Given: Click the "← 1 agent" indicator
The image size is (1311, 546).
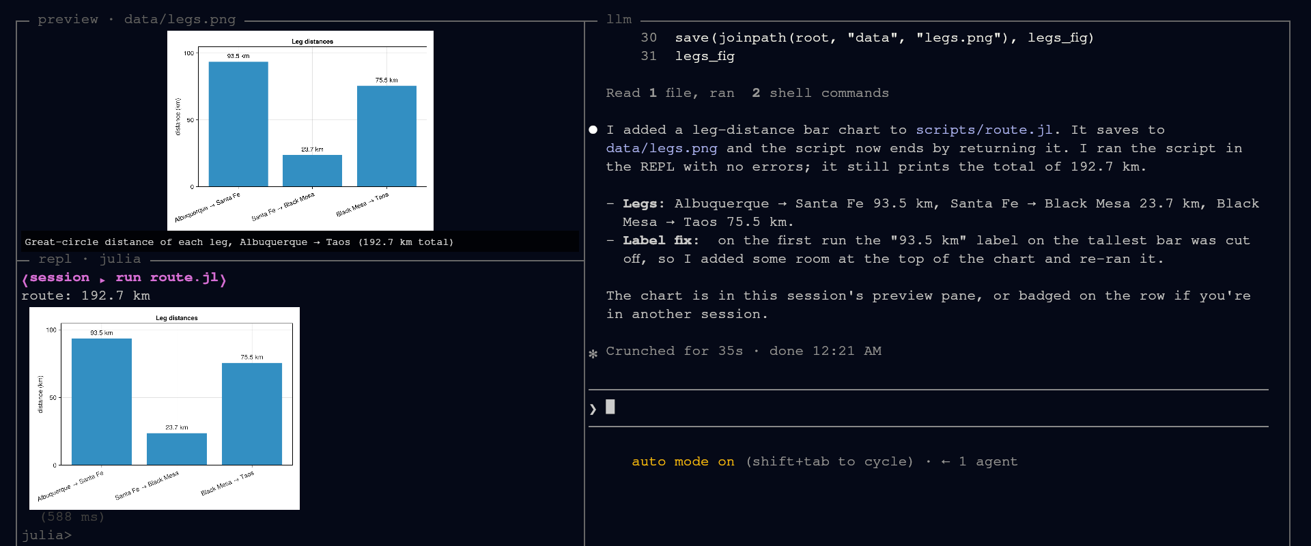Looking at the screenshot, I should (979, 461).
